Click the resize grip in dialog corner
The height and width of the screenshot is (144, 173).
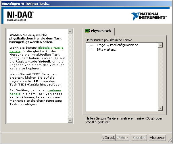click(x=170, y=141)
